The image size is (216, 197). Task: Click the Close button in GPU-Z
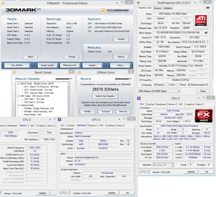click(203, 91)
